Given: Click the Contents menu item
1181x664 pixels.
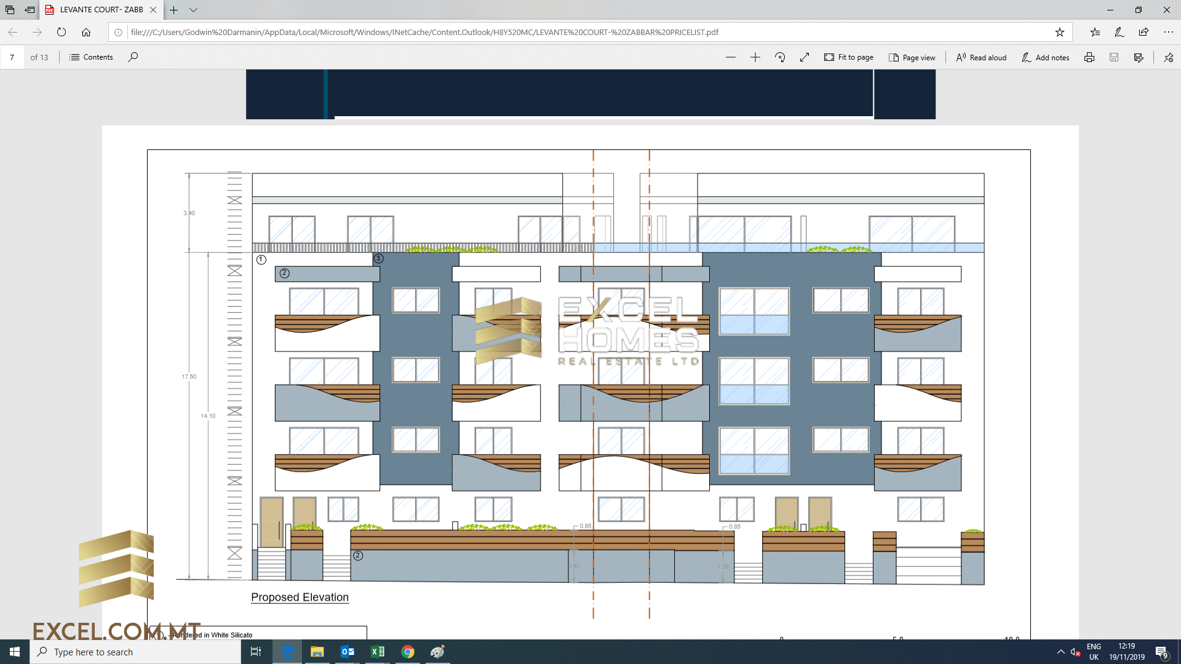Looking at the screenshot, I should pyautogui.click(x=97, y=57).
